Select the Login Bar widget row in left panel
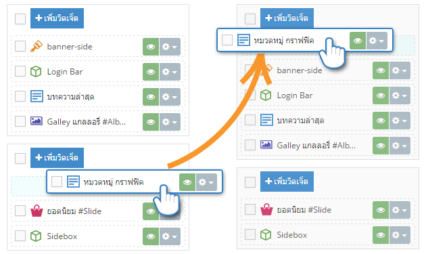Image resolution: width=426 pixels, height=254 pixels. [x=98, y=72]
